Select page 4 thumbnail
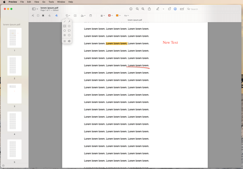The width and height of the screenshot is (243, 169). pyautogui.click(x=14, y=121)
